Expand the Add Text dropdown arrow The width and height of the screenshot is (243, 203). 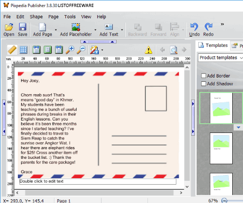[x=122, y=30]
